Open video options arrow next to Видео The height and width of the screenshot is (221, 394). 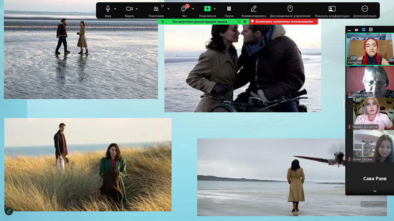pos(137,9)
